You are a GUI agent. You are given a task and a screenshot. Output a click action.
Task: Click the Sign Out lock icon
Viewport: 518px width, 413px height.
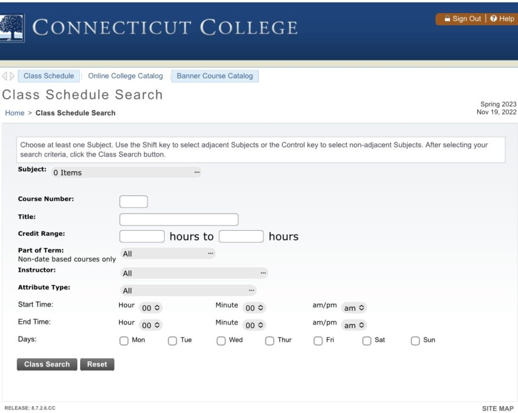pos(447,19)
